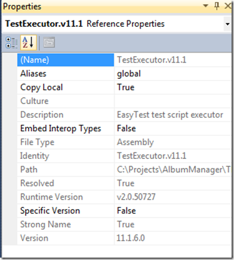Expand the TestExecutor.v11.1 object dropdown
This screenshot has width=234, height=260.
pyautogui.click(x=227, y=24)
